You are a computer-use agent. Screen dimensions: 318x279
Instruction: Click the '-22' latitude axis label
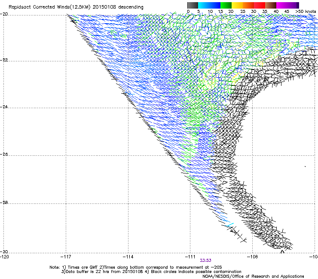tap(4, 60)
